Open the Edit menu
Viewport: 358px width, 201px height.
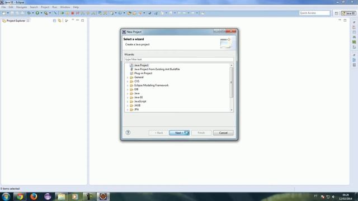point(11,7)
